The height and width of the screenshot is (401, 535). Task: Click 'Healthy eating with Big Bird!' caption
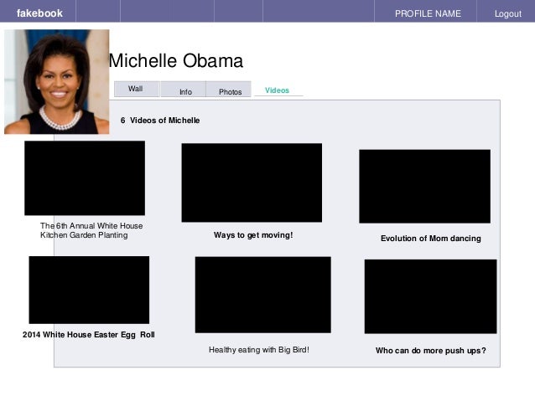point(259,350)
